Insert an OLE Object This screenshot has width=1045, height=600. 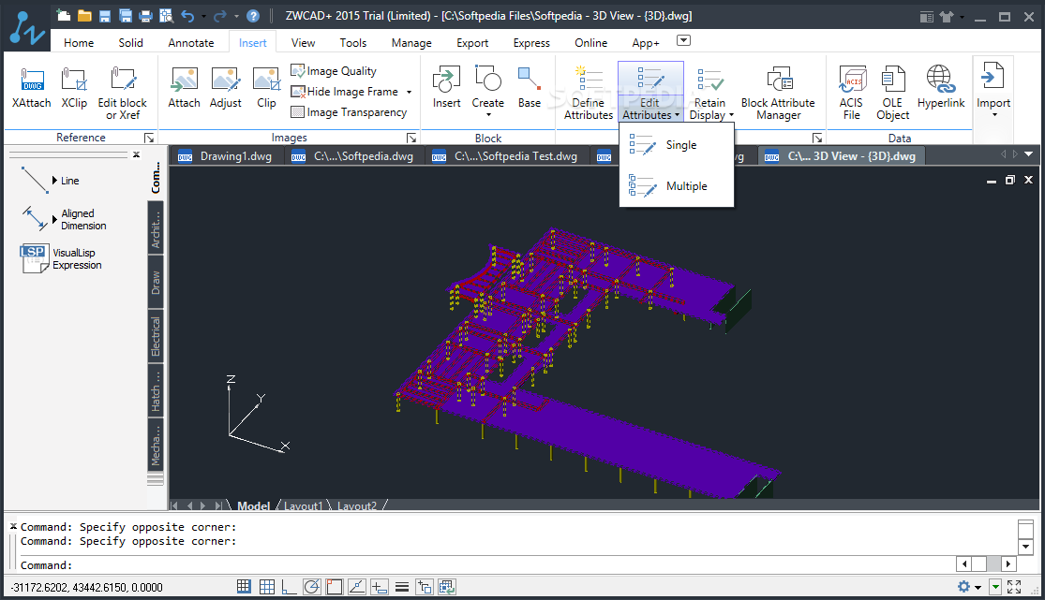pos(892,94)
